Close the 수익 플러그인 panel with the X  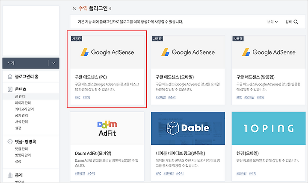point(74,9)
